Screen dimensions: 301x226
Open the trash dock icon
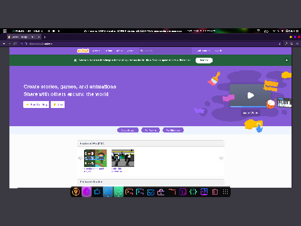215,192
